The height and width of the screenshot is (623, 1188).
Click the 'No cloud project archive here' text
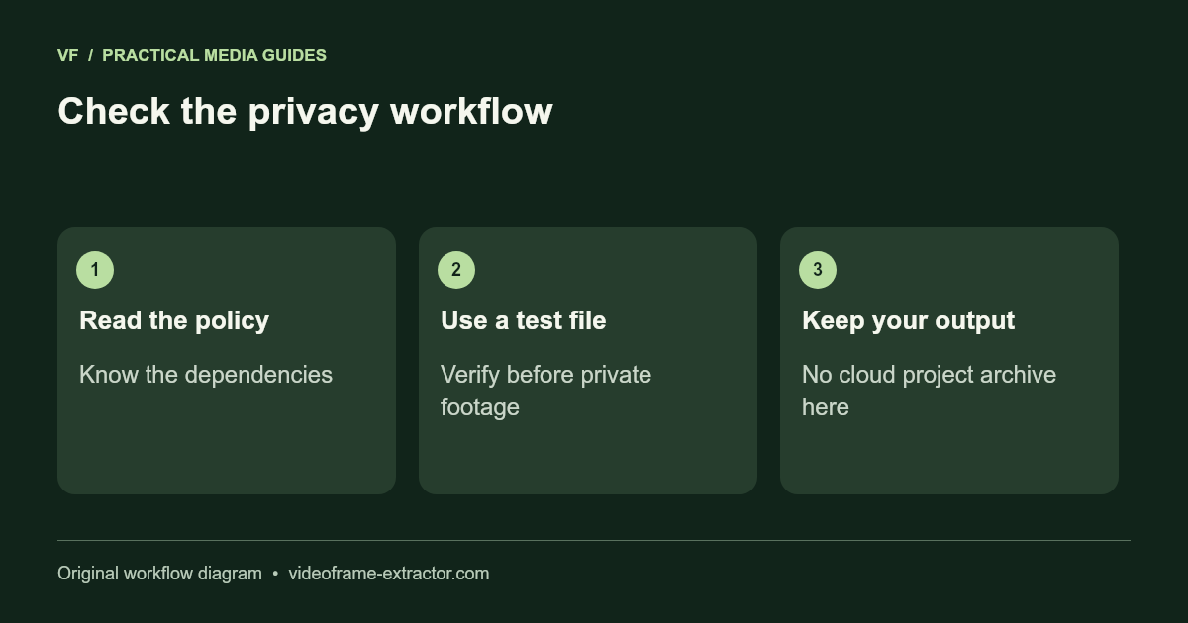point(929,391)
